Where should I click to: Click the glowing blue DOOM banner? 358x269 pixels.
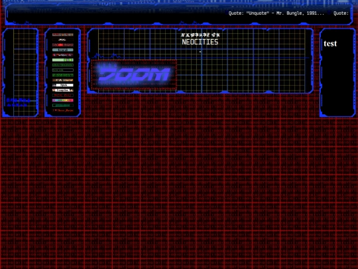coord(133,74)
